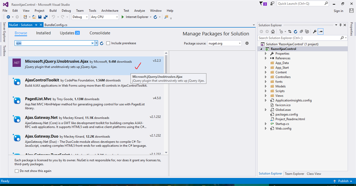Select Microsoft.jQuery.Unobtrusive.Ajax package
Screen dimensions: 356x186
pos(86,66)
